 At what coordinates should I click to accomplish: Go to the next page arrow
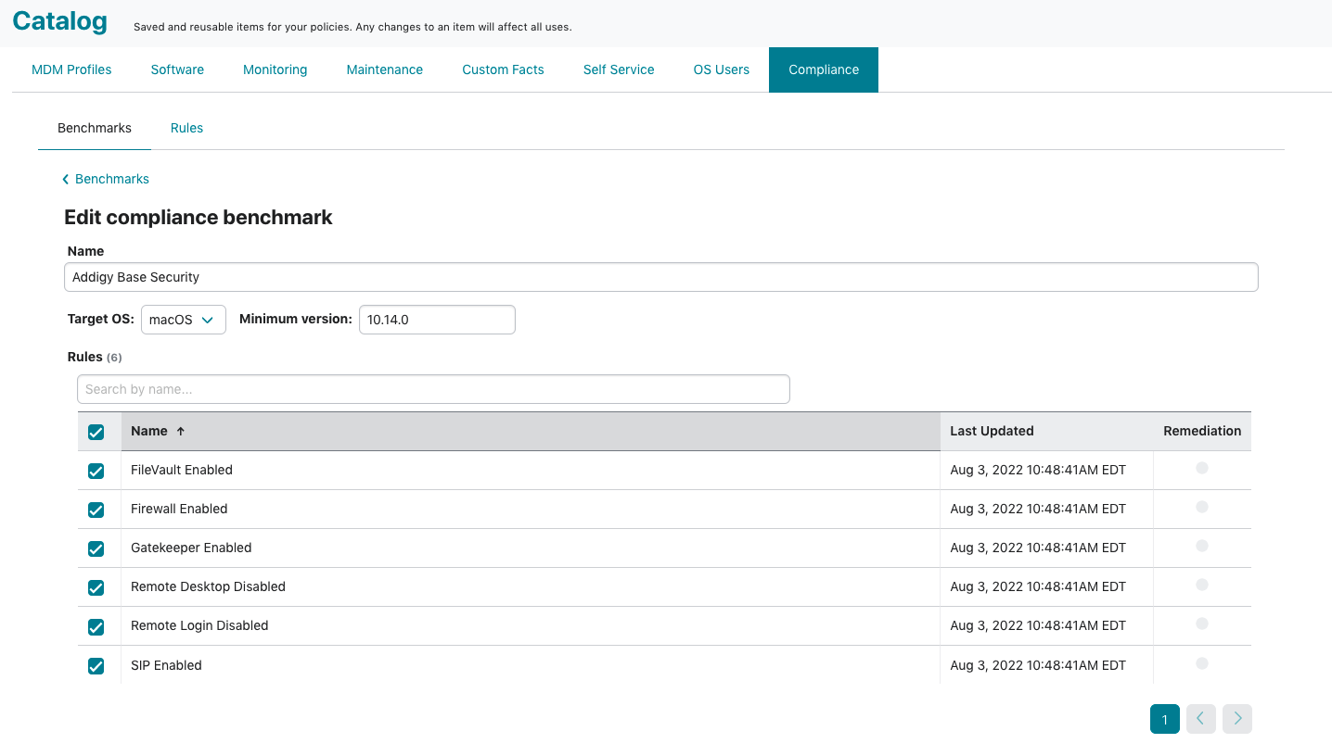tap(1237, 719)
